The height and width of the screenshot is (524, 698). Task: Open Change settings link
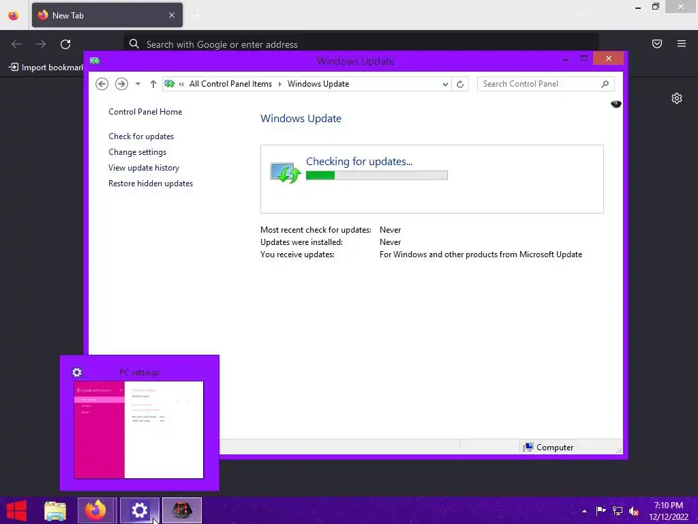pos(137,152)
